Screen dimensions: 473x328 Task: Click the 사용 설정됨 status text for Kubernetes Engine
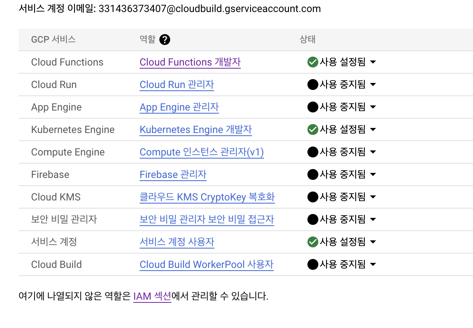tap(343, 129)
